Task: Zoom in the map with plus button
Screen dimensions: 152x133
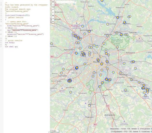Action: pos(53,2)
